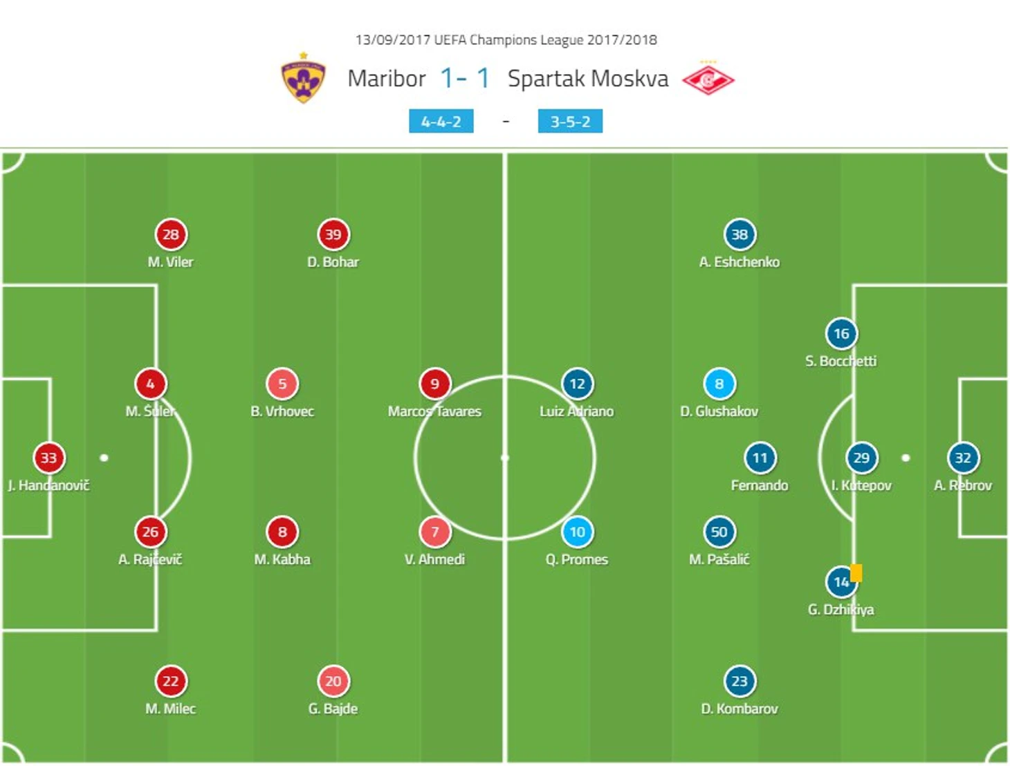Open the Maribor team name link
The width and height of the screenshot is (1010, 766).
point(387,78)
